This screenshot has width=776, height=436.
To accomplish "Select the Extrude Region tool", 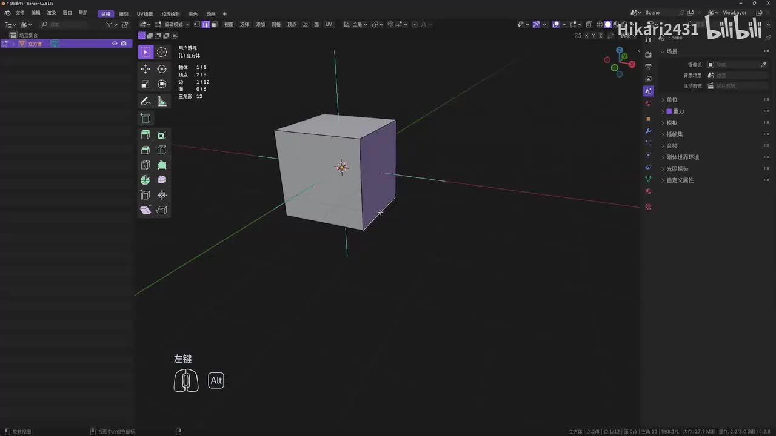I will click(145, 135).
